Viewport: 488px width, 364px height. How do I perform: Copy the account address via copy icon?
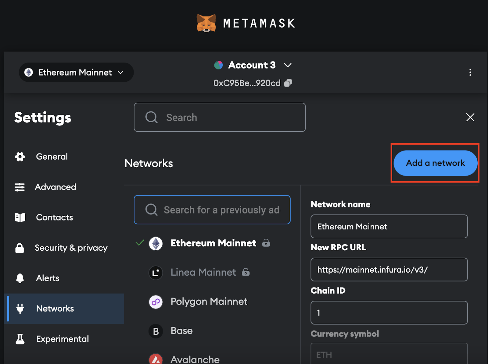coord(288,83)
